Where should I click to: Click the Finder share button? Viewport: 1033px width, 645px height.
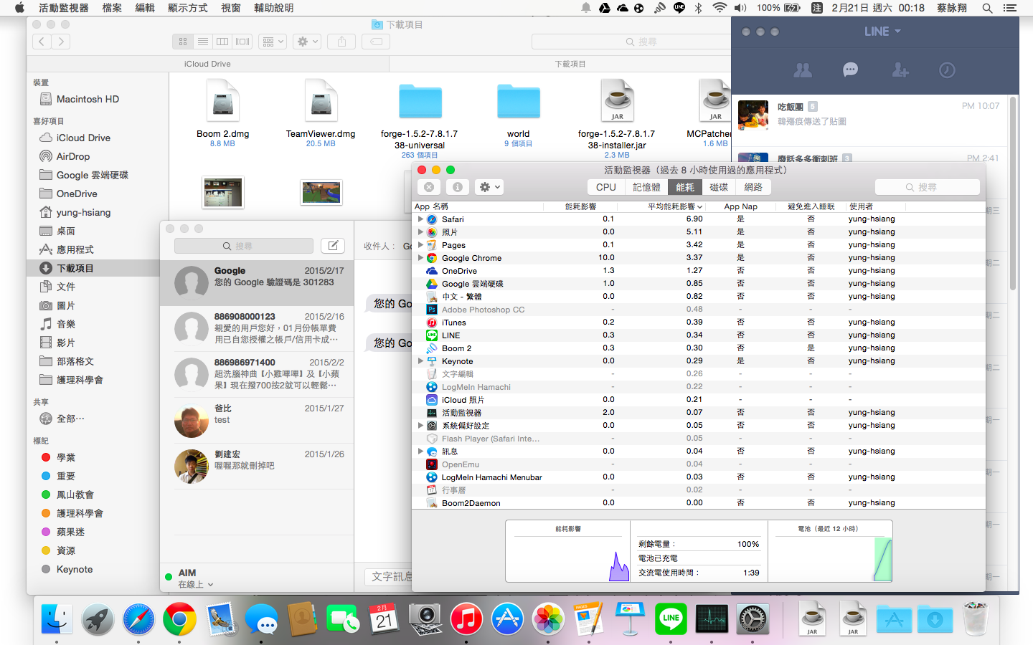click(341, 42)
